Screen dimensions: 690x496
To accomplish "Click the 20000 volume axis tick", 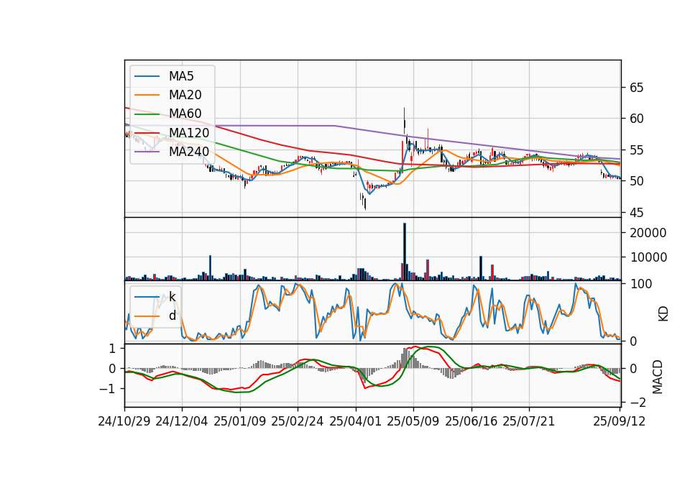I will [648, 233].
